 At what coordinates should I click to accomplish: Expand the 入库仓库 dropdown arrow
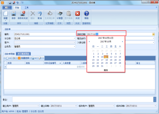click(154, 42)
